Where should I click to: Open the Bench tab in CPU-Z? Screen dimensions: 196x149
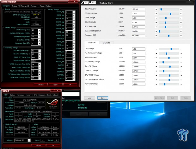pyautogui.click(x=49, y=95)
